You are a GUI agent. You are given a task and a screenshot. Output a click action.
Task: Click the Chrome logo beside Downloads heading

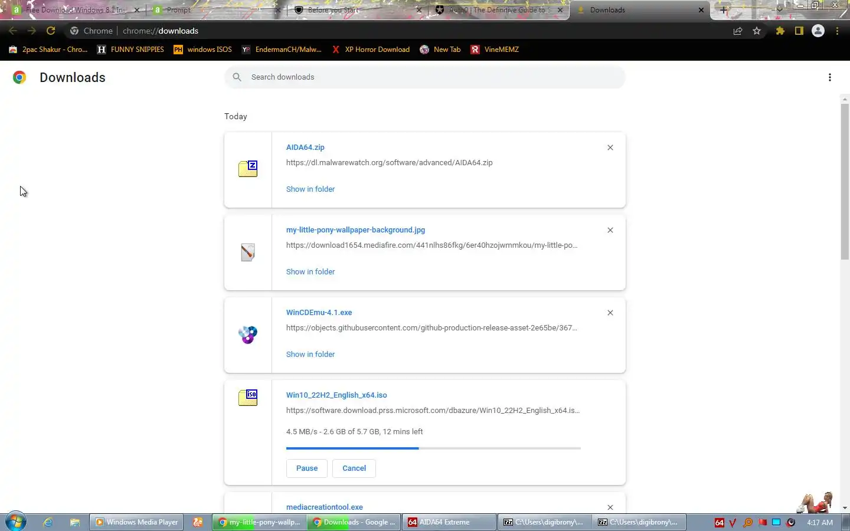point(19,77)
